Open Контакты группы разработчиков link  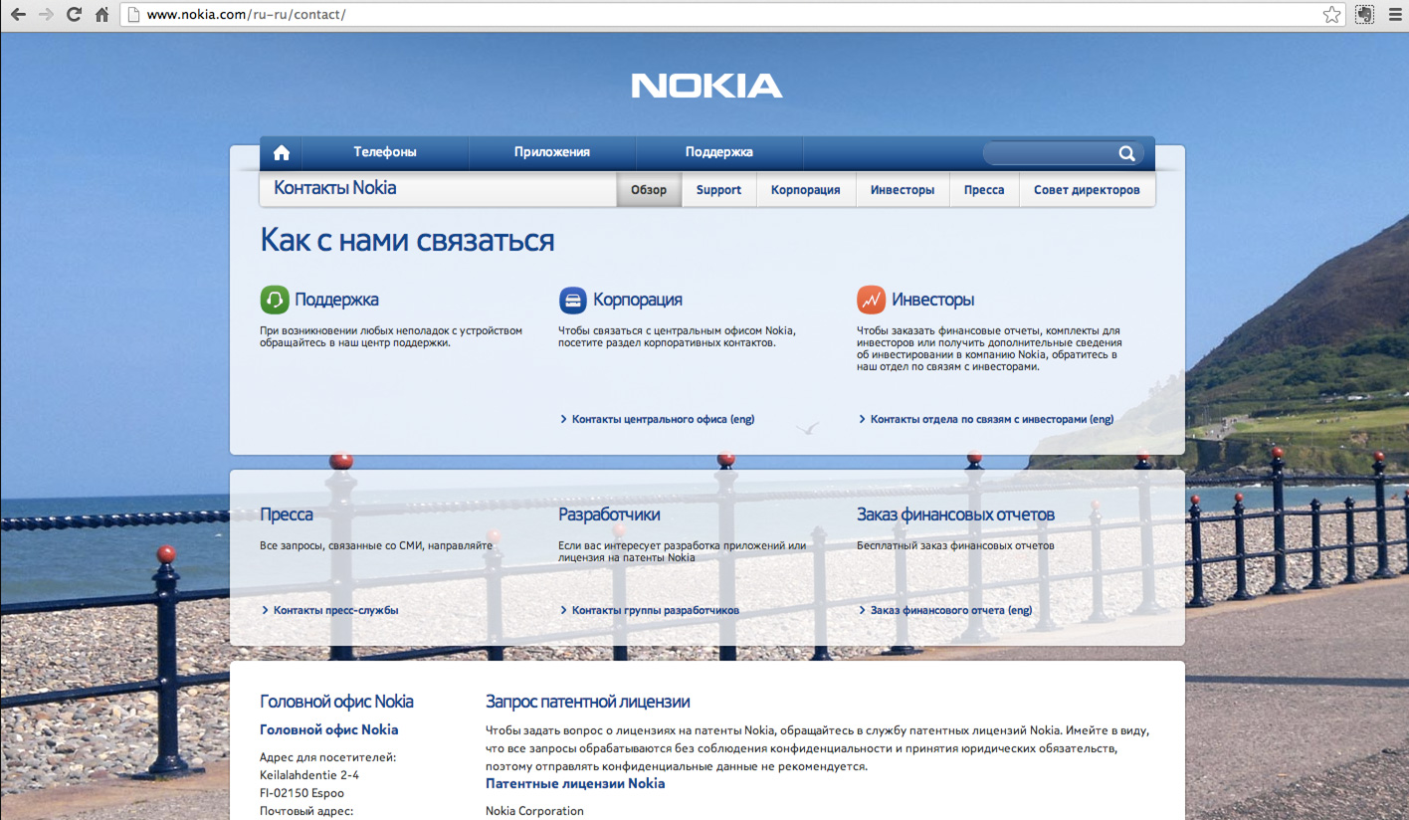656,610
